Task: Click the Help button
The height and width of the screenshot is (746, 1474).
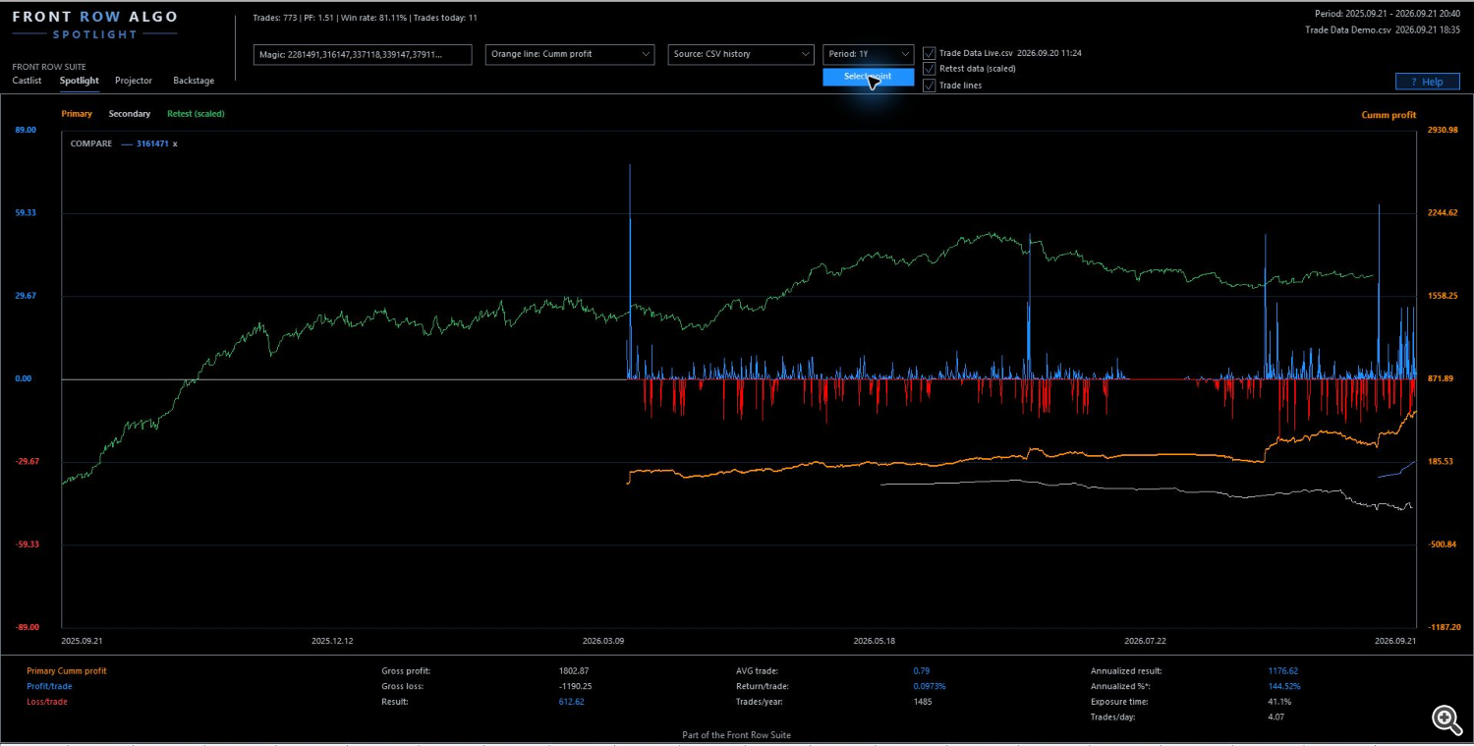Action: (1427, 82)
